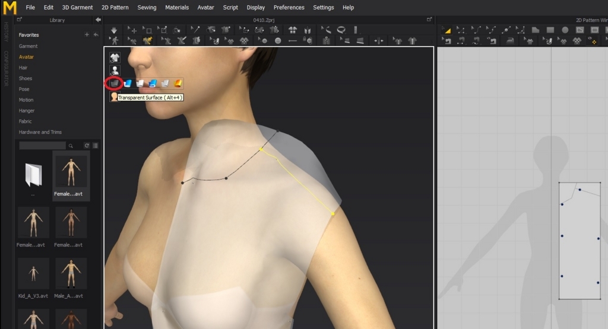Open the Preferences menu

tap(289, 7)
